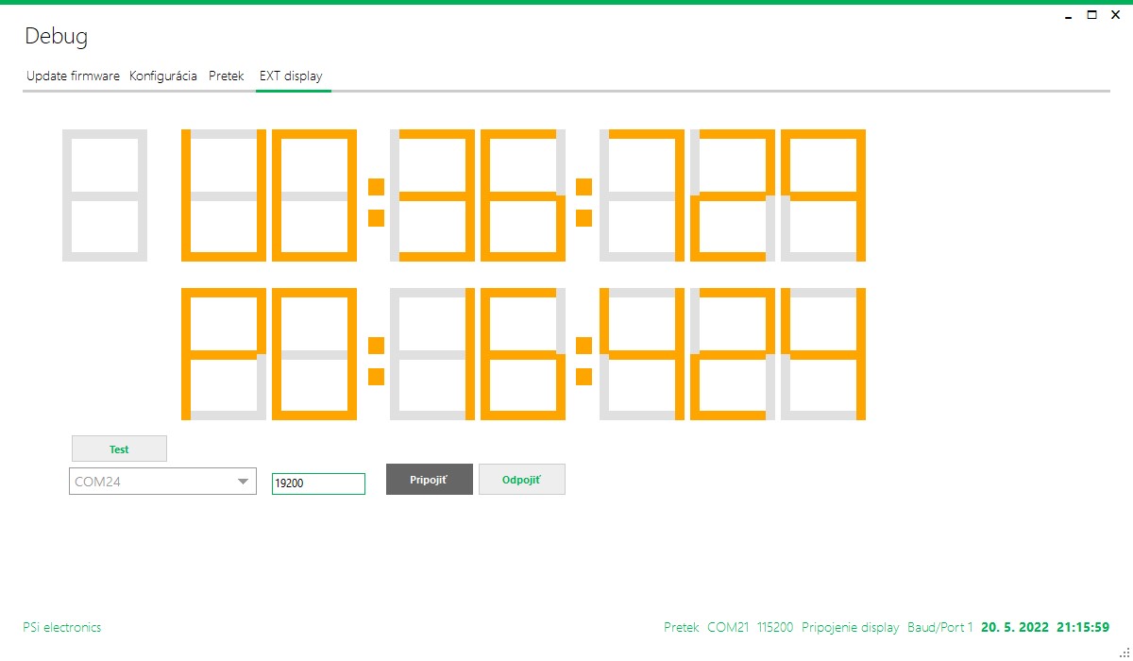Maximize the Debug window
The width and height of the screenshot is (1133, 661).
(1091, 15)
